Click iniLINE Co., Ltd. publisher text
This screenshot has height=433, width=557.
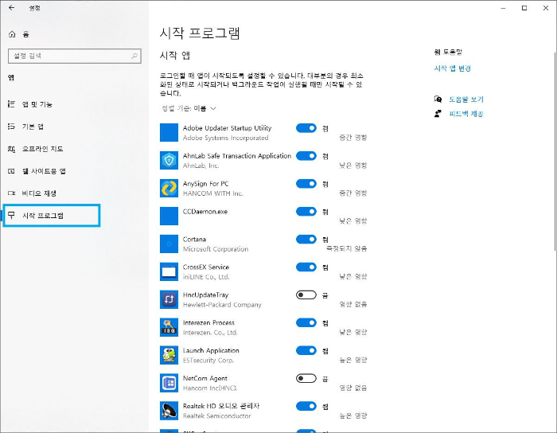coord(206,277)
